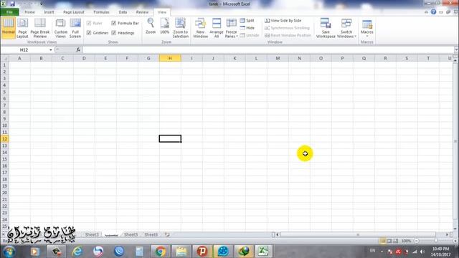
Task: Open the Page Layout ribbon tab
Action: (73, 12)
